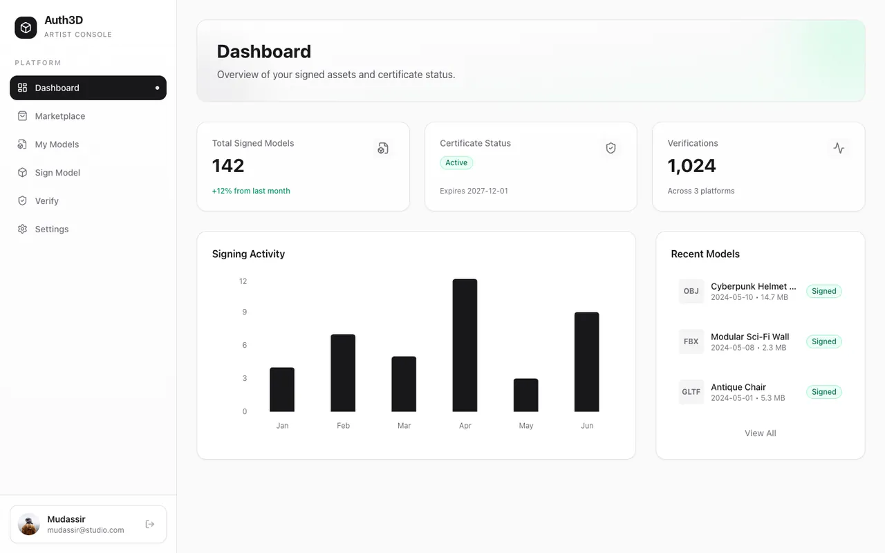
Task: Click the Active certificate status badge
Action: [x=456, y=162]
